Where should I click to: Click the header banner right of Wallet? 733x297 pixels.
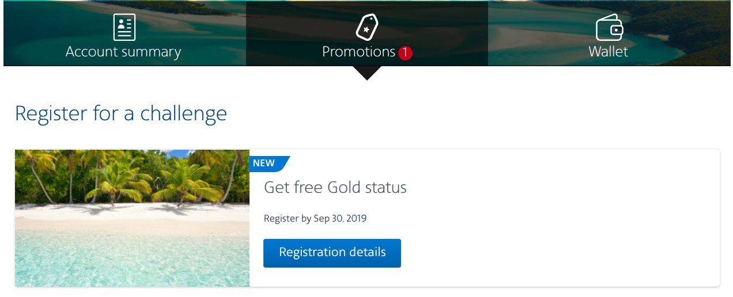coord(692,35)
